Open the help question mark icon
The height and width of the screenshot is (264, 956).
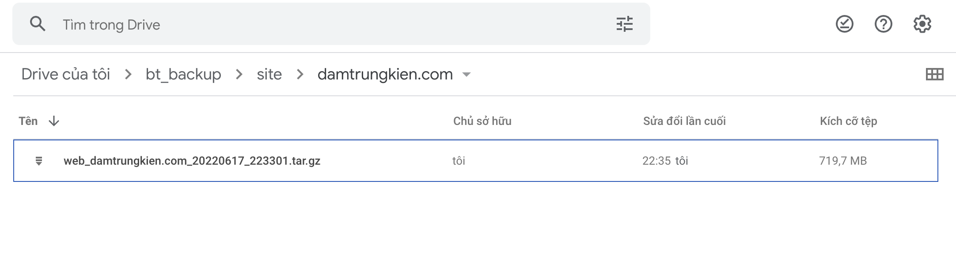coord(883,24)
